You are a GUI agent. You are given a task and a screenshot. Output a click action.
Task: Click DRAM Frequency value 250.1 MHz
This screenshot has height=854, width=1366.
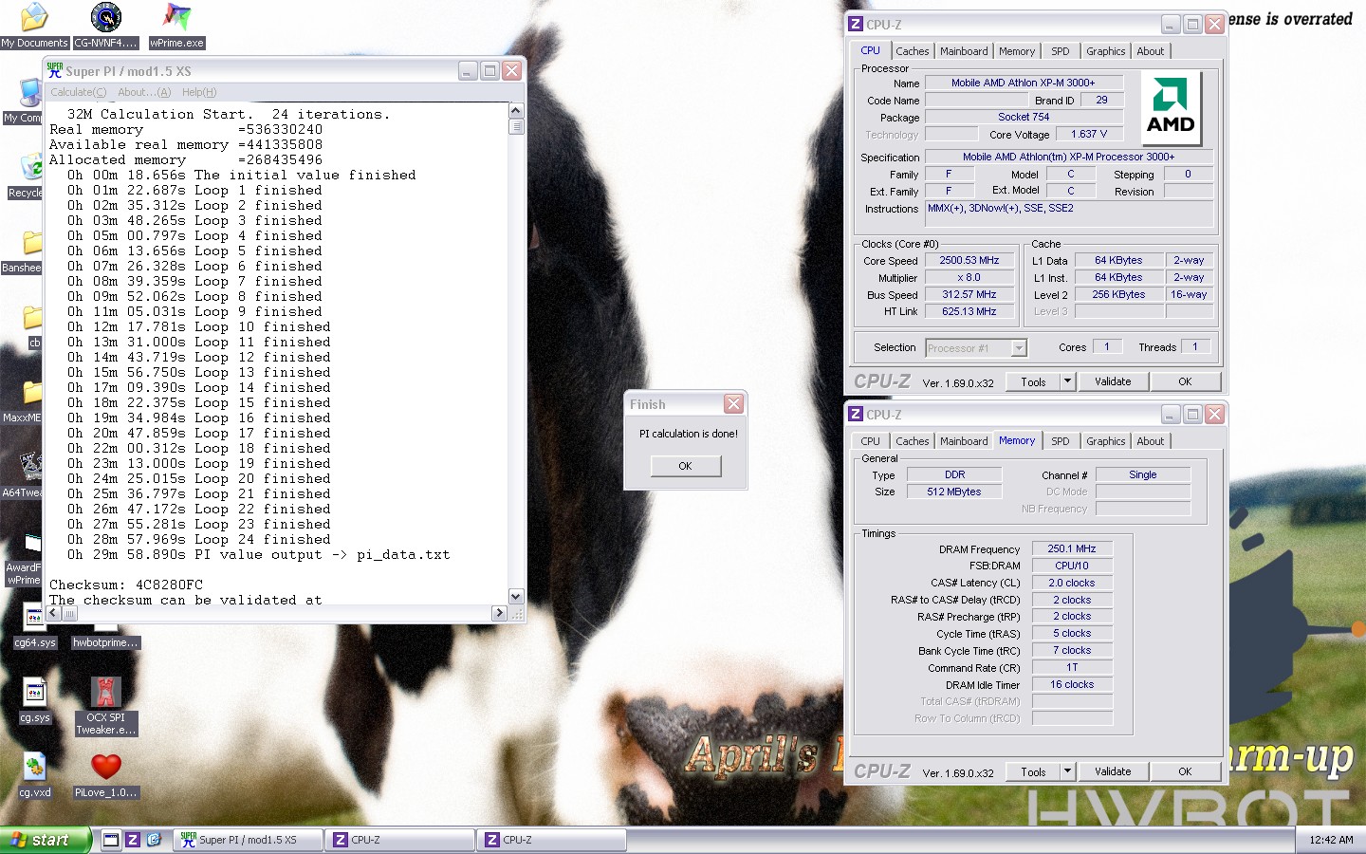(x=1072, y=548)
